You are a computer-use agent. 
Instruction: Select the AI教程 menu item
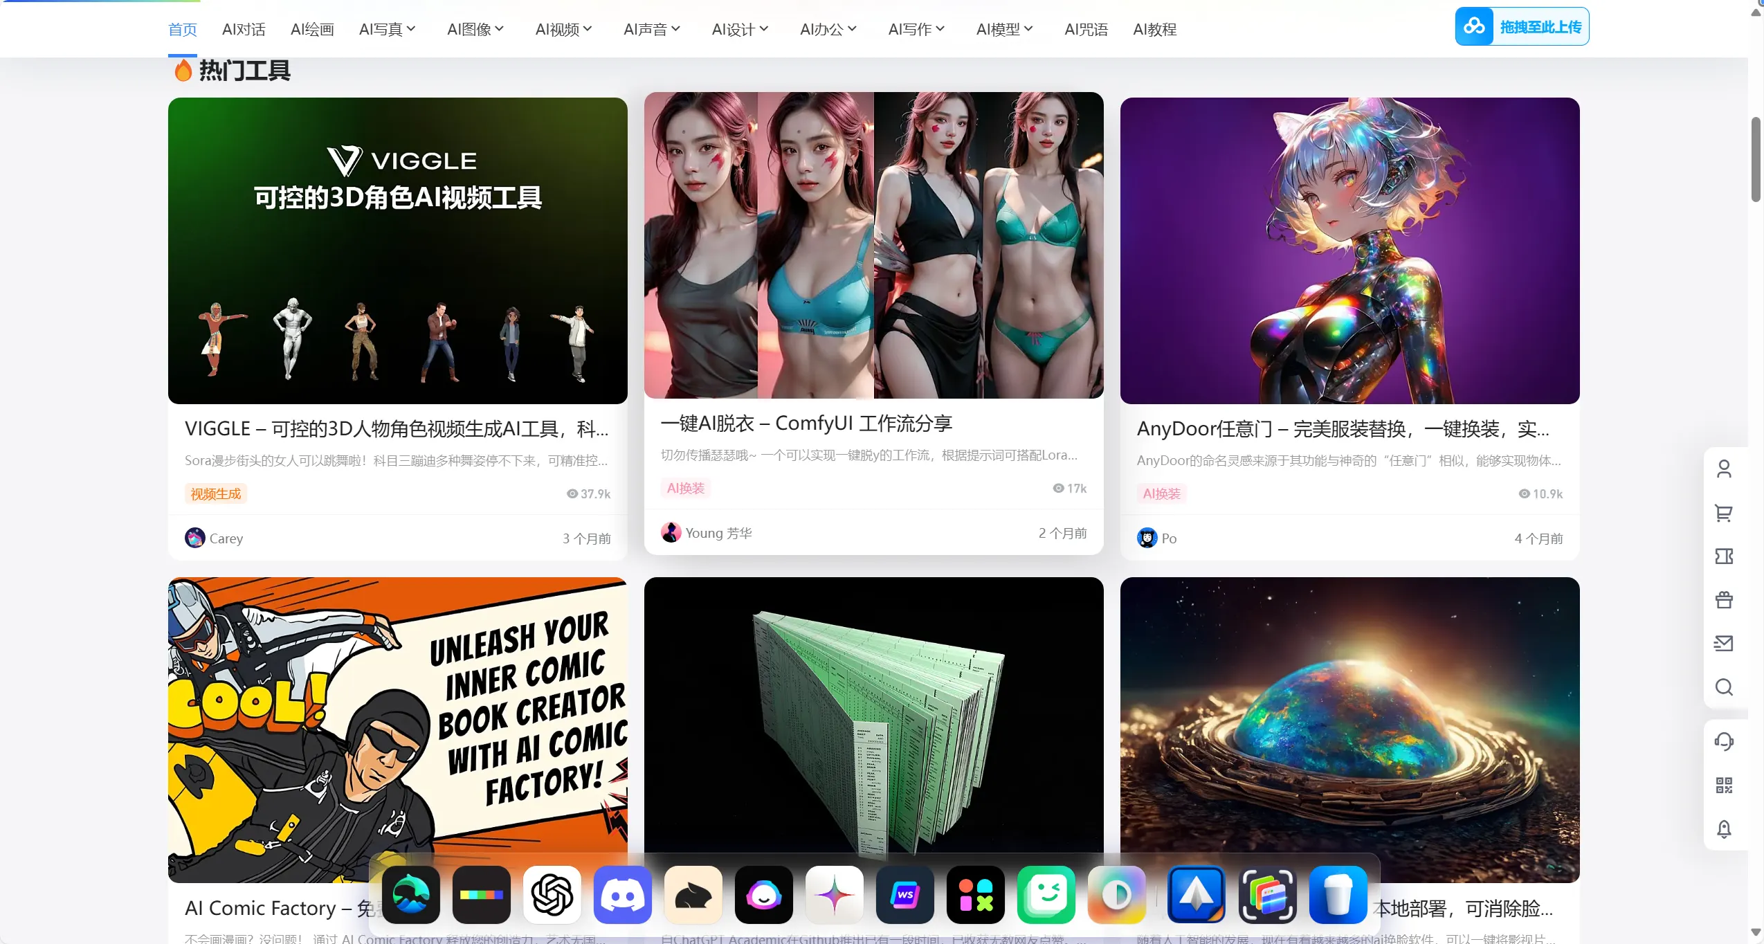click(1154, 29)
